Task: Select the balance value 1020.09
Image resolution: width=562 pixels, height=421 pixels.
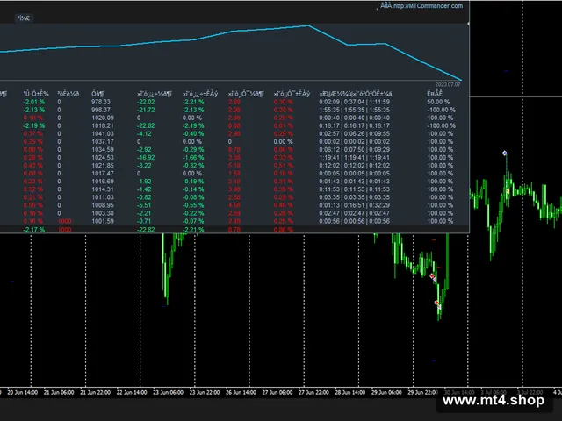Action: point(103,118)
